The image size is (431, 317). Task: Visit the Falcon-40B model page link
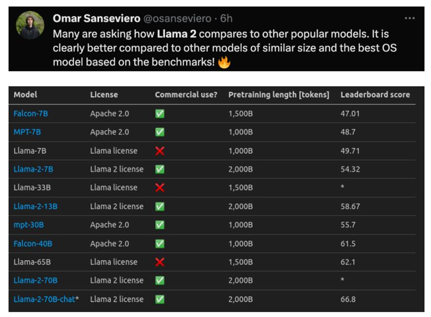[x=33, y=244]
